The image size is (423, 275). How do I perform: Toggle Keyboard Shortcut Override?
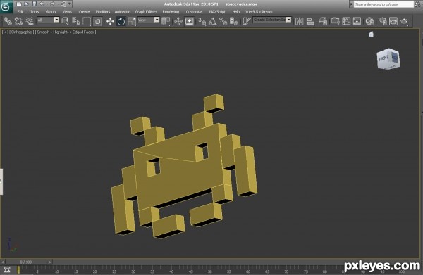[189, 21]
